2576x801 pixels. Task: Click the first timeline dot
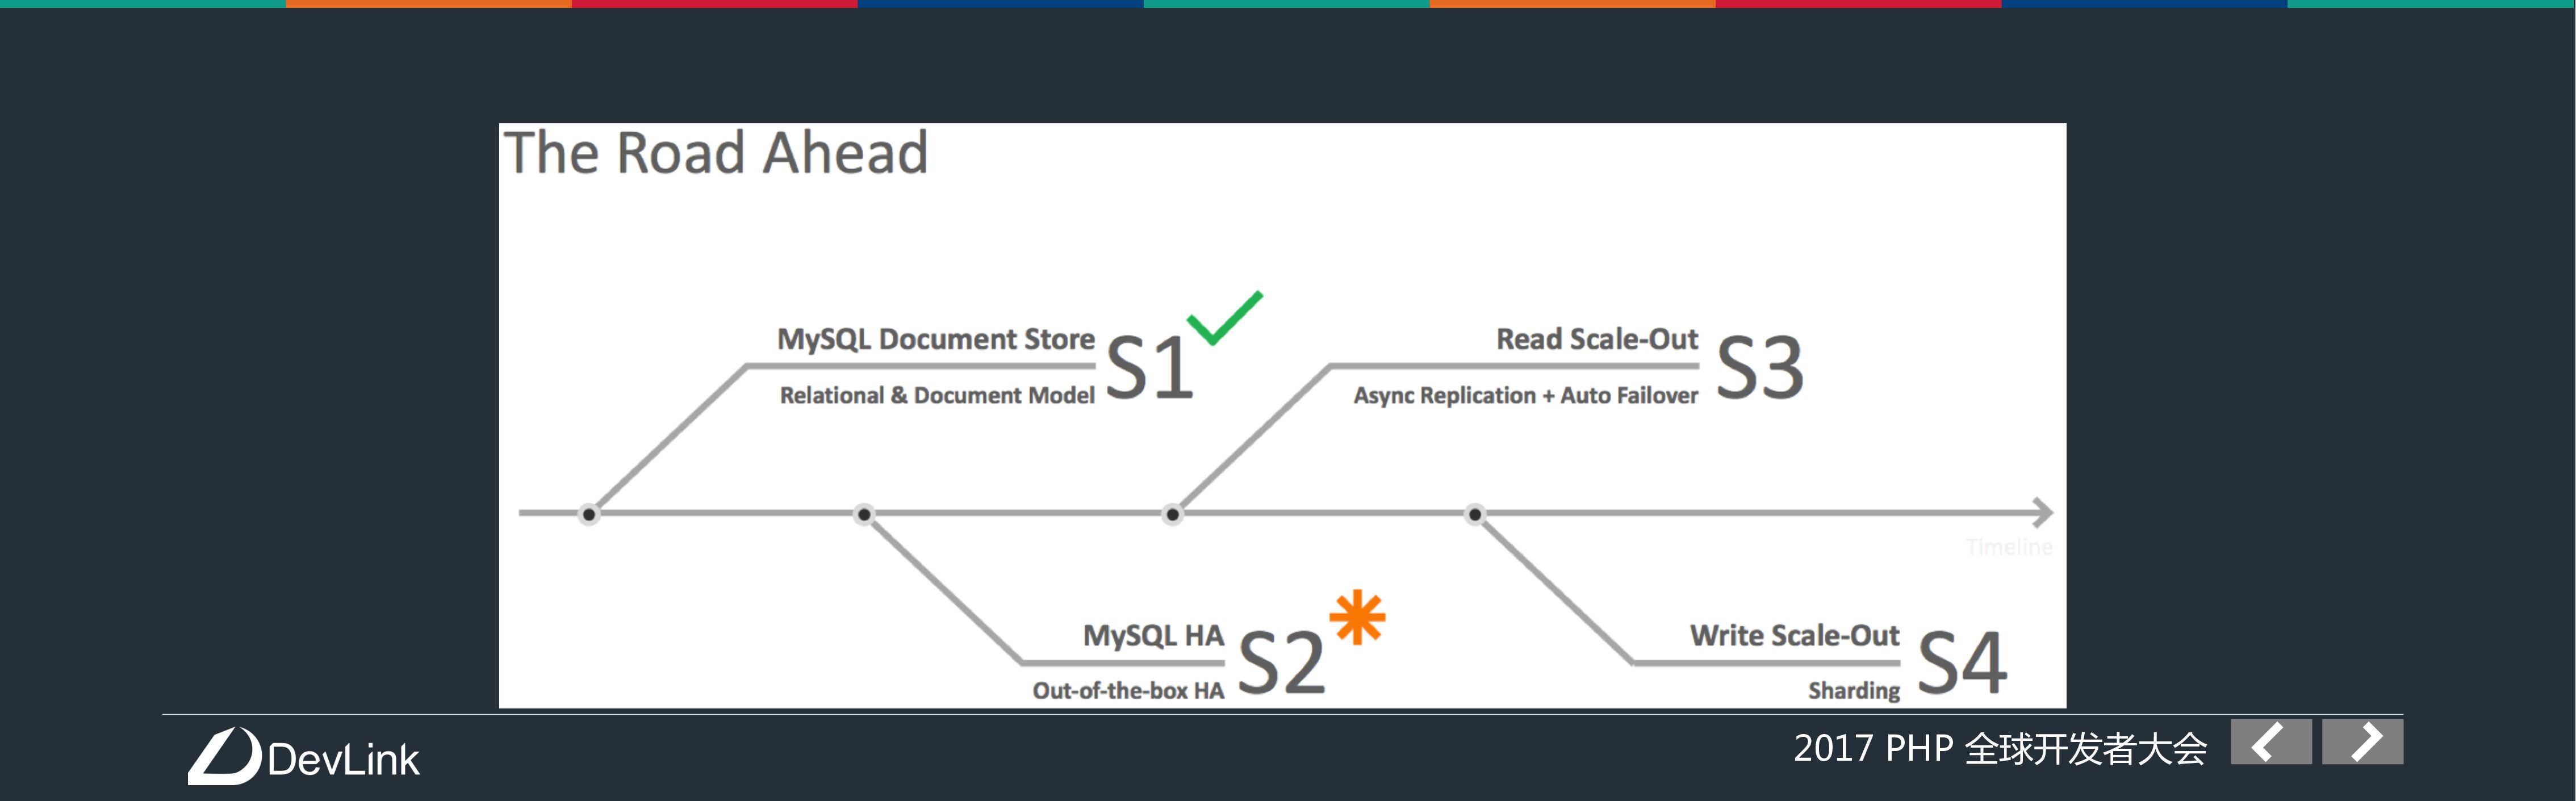point(589,515)
